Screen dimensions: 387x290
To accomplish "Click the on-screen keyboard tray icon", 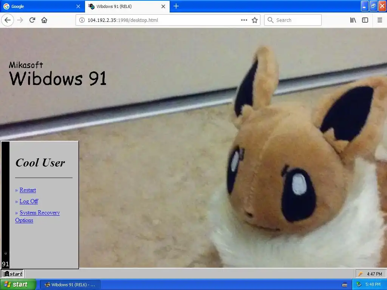I will pos(345,285).
